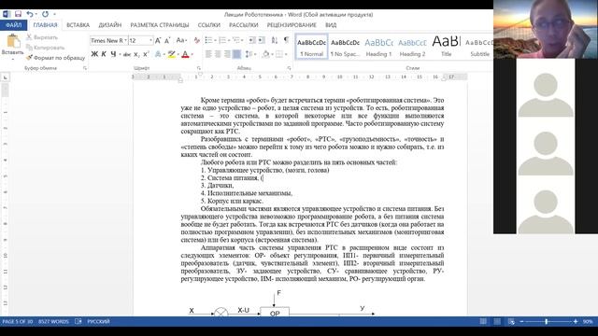This screenshot has height=336, width=598.
Task: Apply the Heading 2 style
Action: pyautogui.click(x=412, y=48)
